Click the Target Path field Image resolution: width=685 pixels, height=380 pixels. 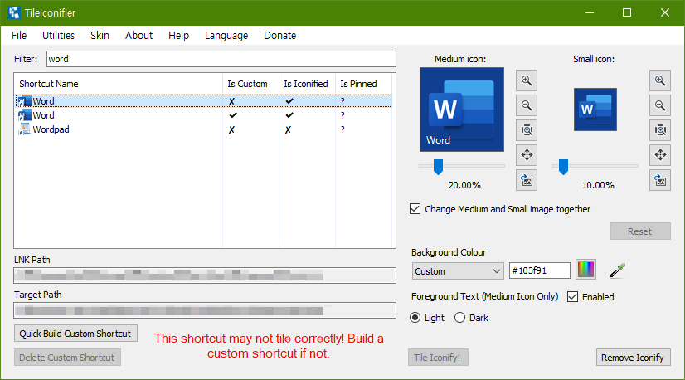click(205, 310)
